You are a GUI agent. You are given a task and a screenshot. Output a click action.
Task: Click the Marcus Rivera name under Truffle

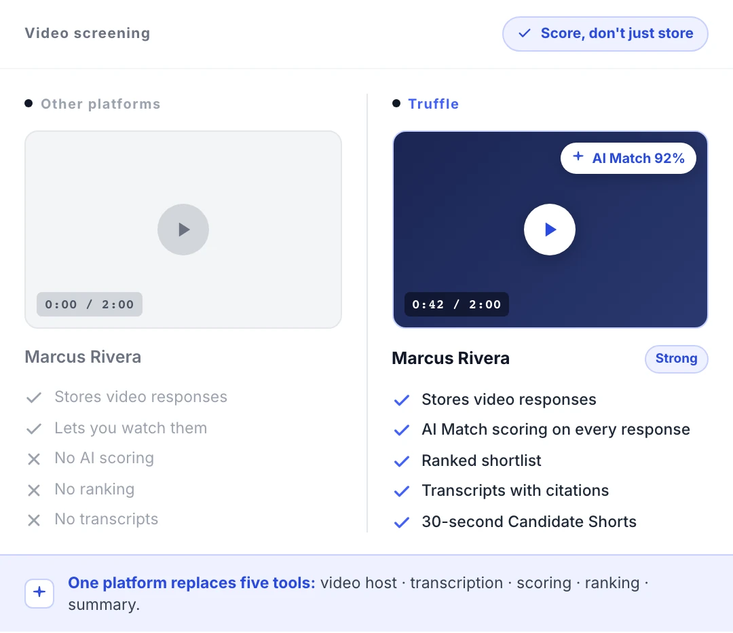[451, 359]
